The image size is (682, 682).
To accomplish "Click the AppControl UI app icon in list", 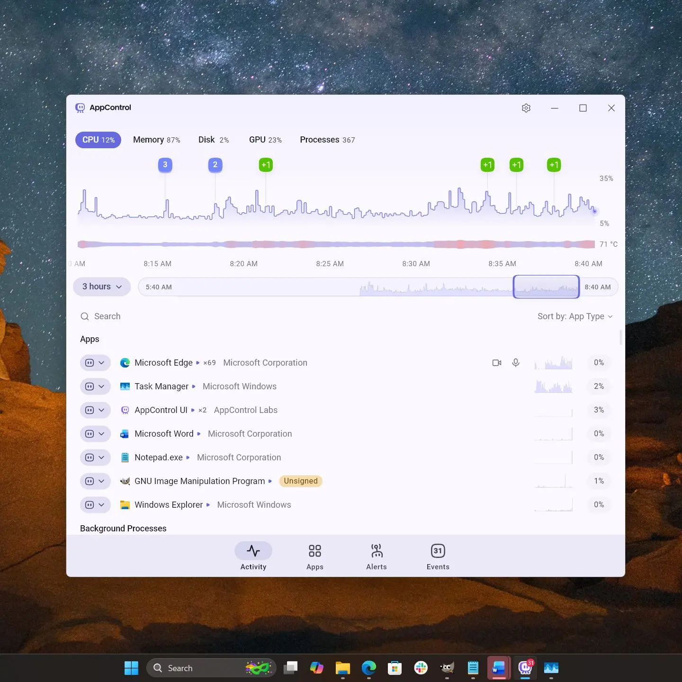I will pyautogui.click(x=125, y=410).
